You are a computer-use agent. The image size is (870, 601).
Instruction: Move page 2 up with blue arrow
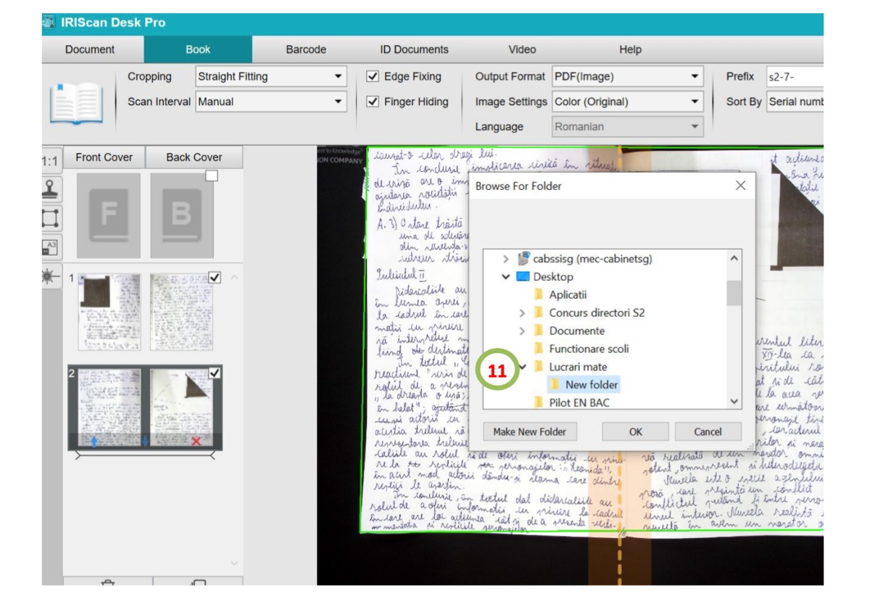click(94, 442)
